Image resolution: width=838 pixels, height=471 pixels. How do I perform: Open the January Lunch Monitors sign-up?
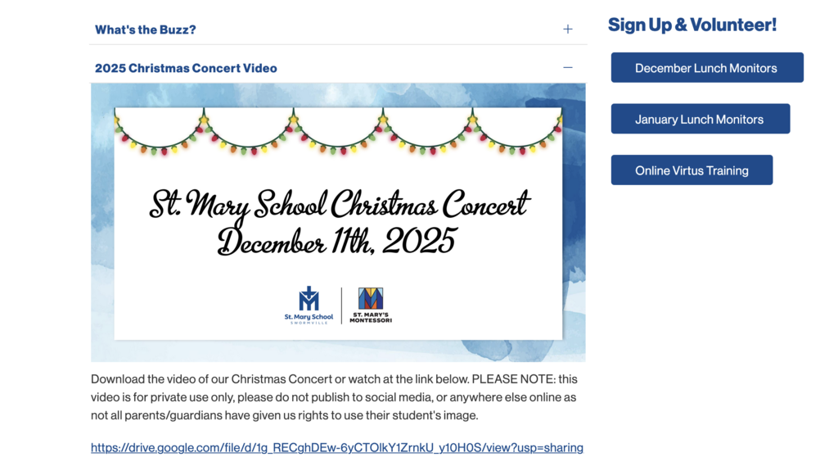700,119
